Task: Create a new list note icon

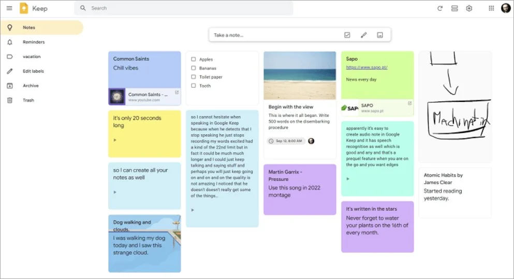Action: pos(347,35)
